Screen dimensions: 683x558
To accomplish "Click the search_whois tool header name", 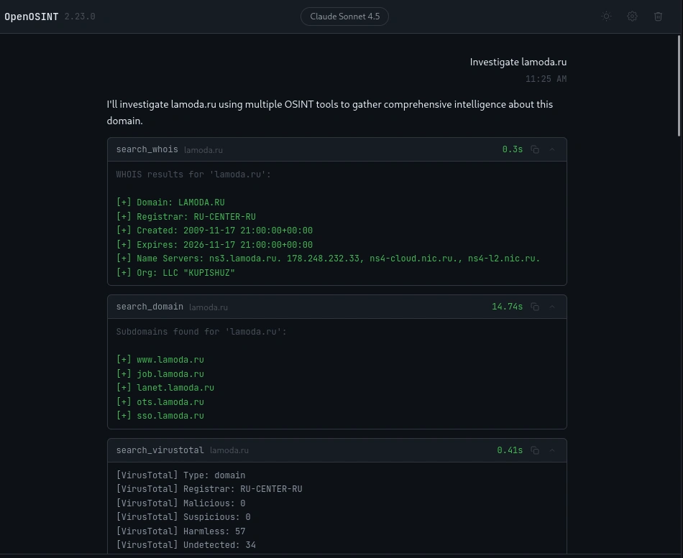I will tap(147, 149).
